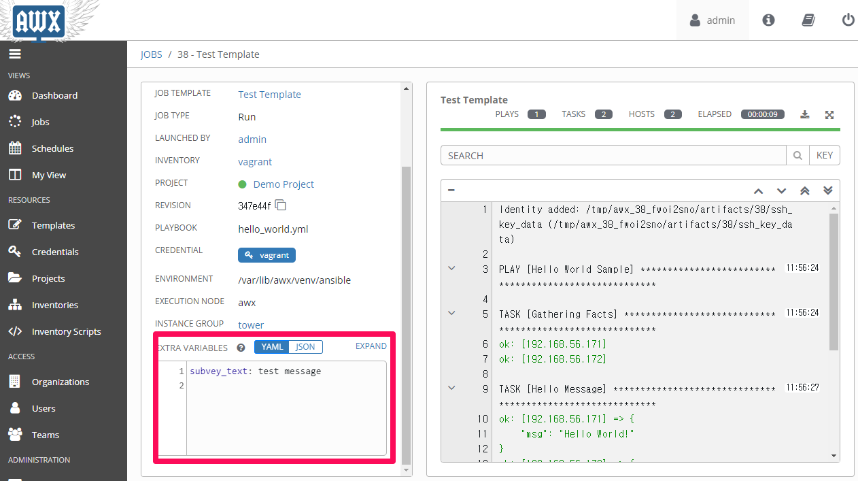This screenshot has height=481, width=858.
Task: Open the documentation book icon
Action: [x=808, y=20]
